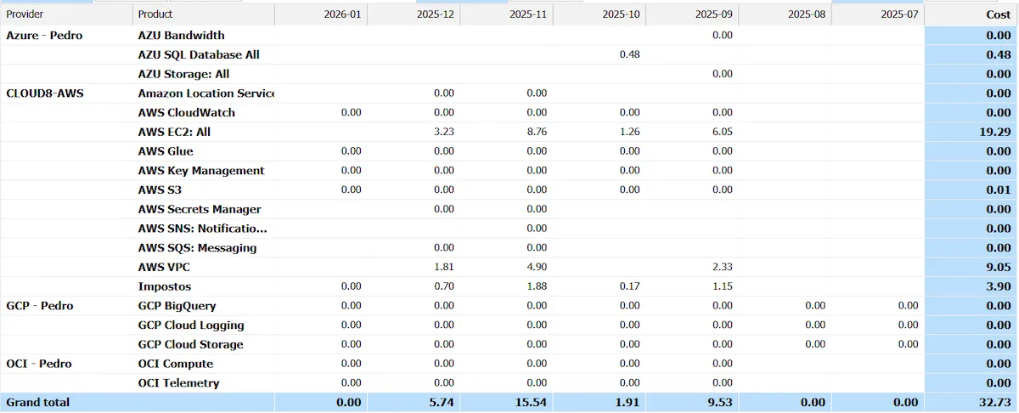
Task: Select the CLOUD8-AWS provider cell
Action: coord(45,93)
